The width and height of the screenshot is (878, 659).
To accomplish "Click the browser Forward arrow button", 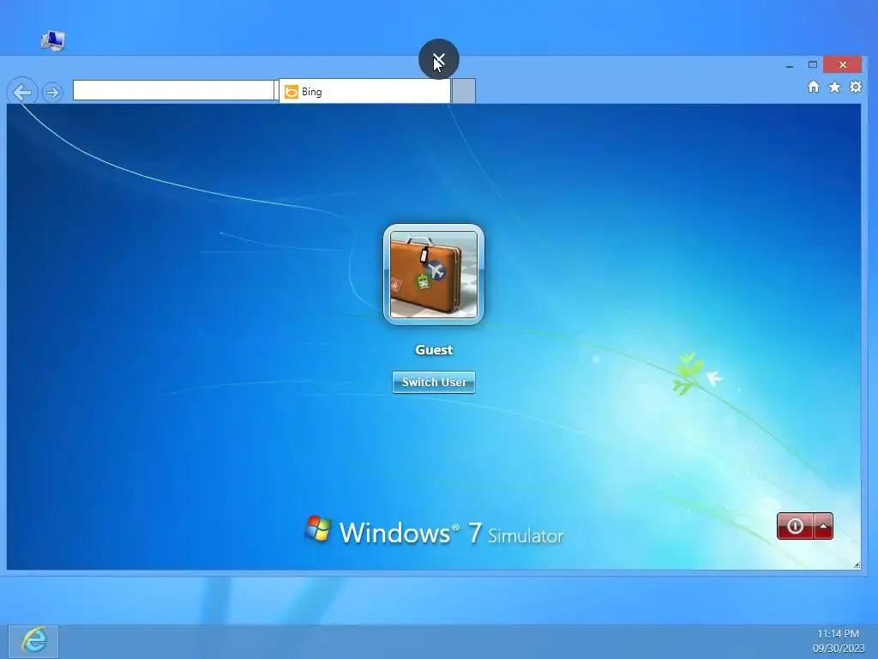I will point(52,93).
